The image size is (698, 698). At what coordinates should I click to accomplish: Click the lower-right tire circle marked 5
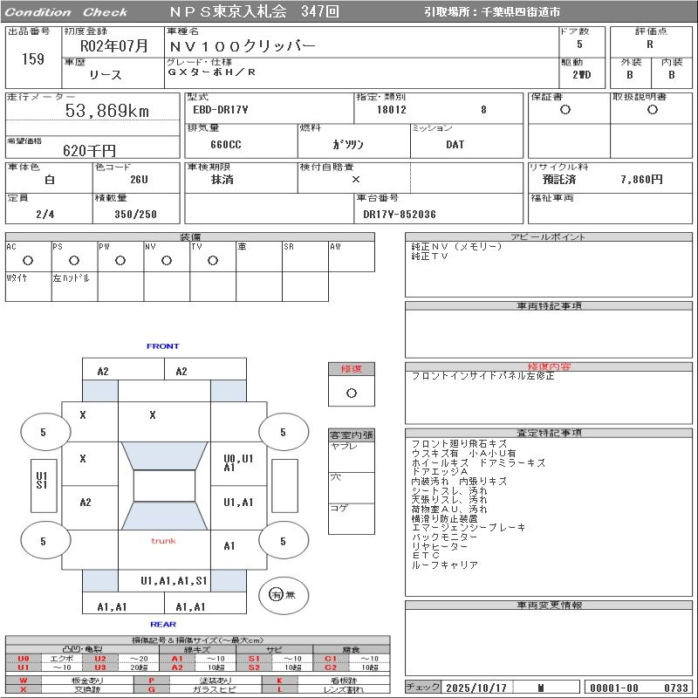pos(283,541)
